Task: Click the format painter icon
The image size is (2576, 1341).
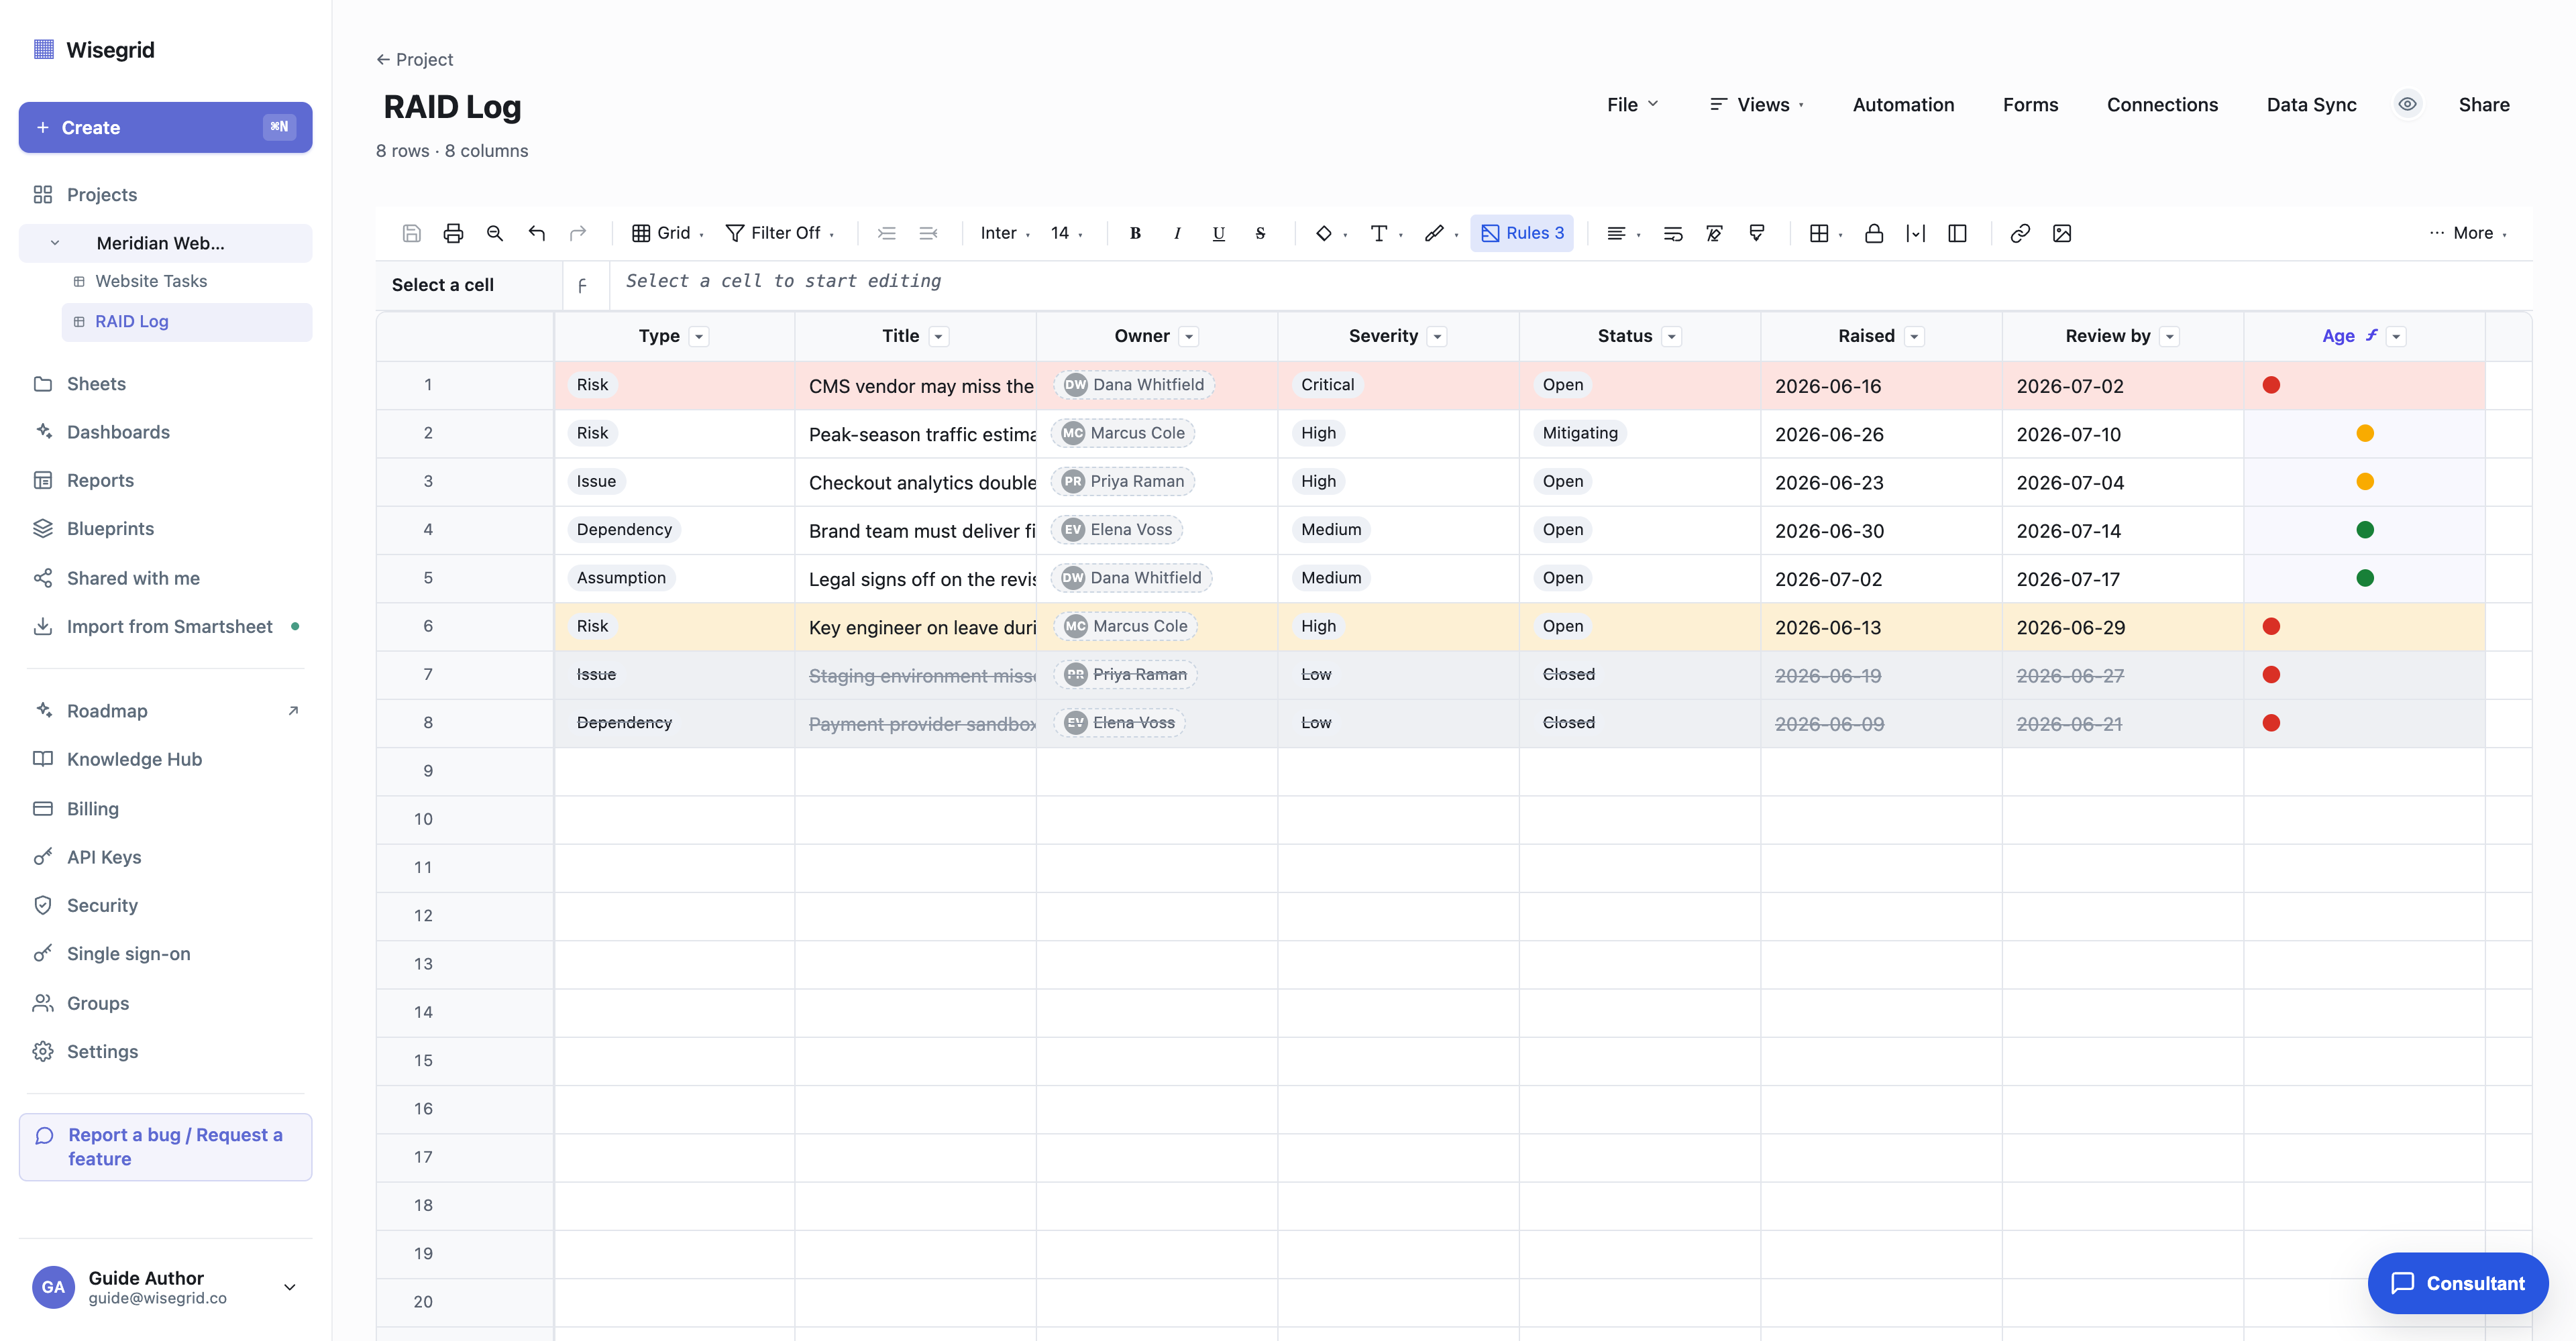Action: pyautogui.click(x=1756, y=233)
